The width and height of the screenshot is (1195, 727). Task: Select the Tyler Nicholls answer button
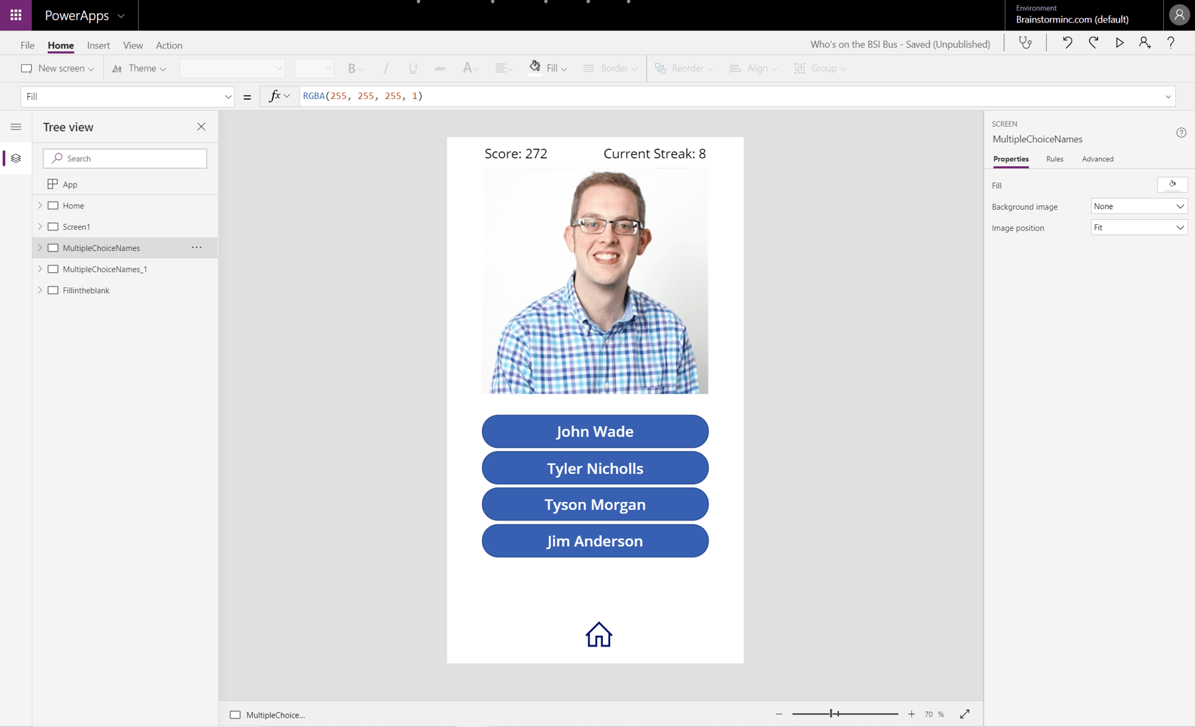(x=595, y=467)
